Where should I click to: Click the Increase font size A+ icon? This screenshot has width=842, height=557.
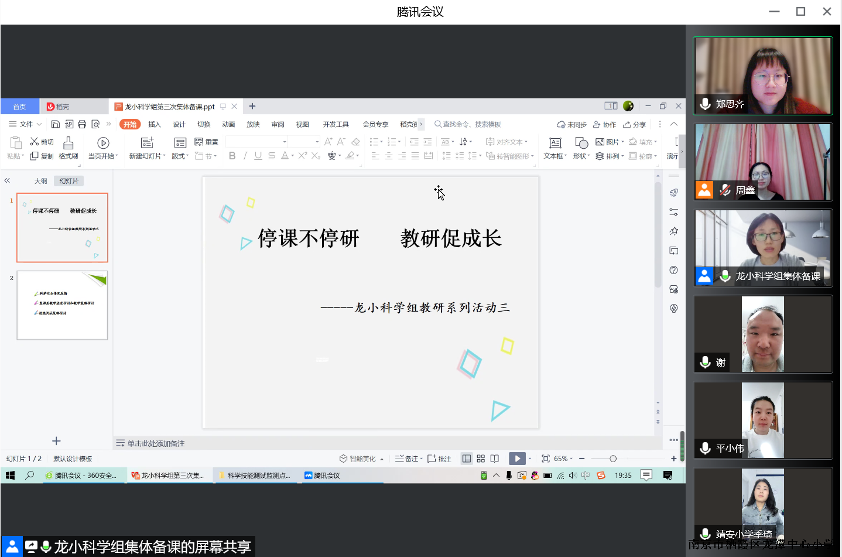[328, 142]
